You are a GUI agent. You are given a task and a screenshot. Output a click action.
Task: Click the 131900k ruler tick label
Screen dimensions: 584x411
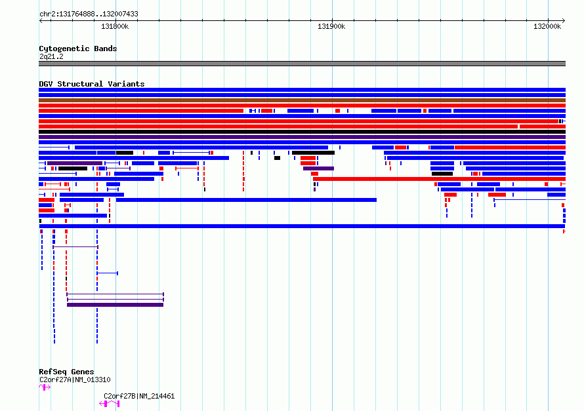[331, 26]
